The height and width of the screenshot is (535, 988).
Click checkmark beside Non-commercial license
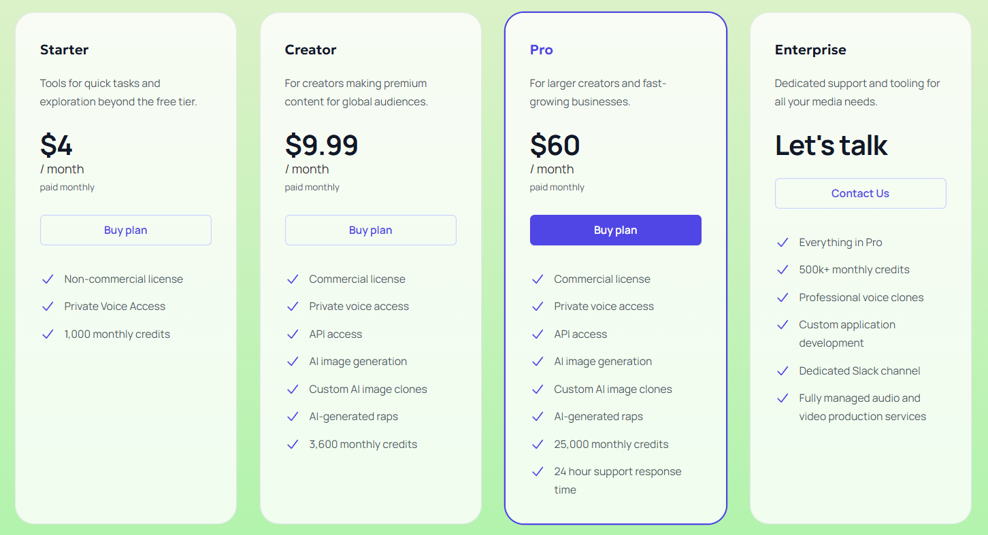point(48,279)
